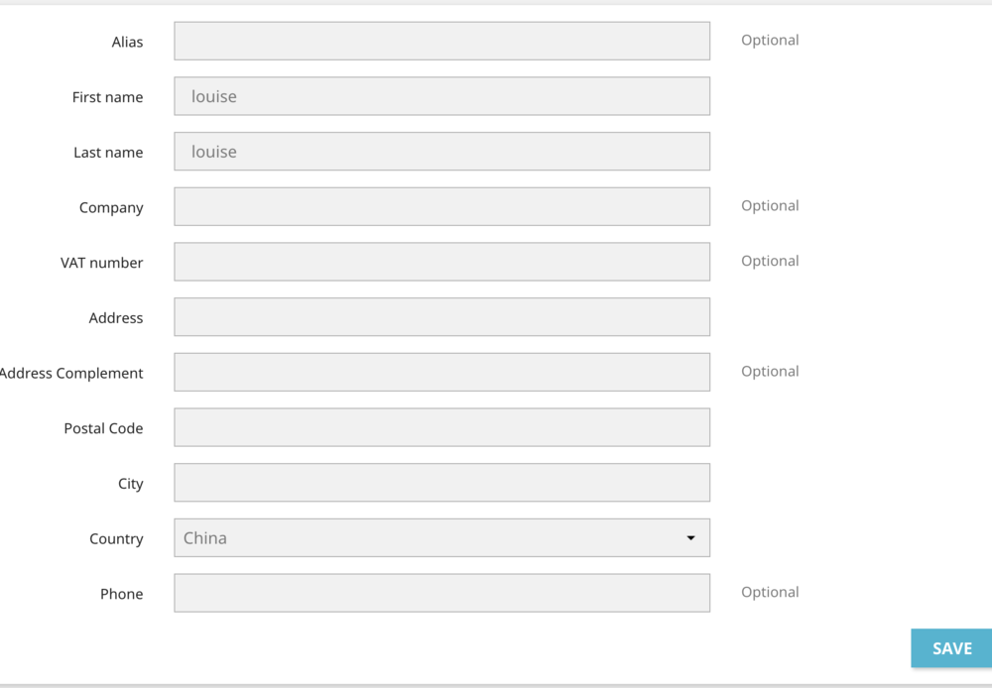Click the Alias label text
Screen dimensions: 992x688
coord(128,42)
